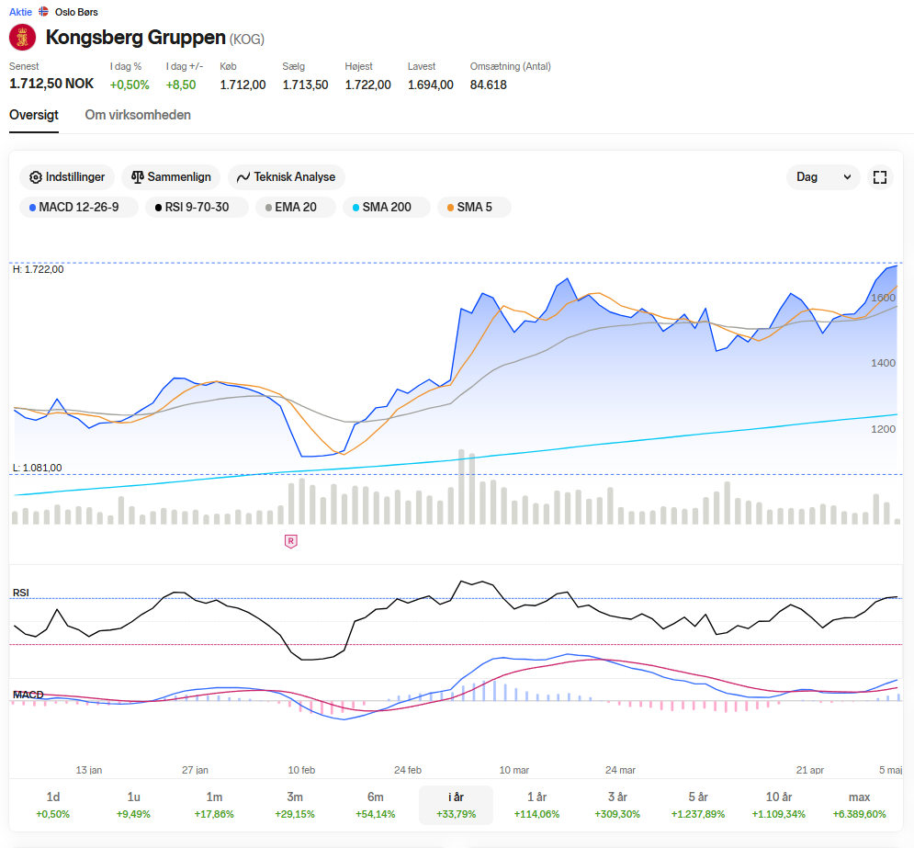Click the Kongsberg Gruppen heading
This screenshot has width=914, height=848.
[x=136, y=38]
